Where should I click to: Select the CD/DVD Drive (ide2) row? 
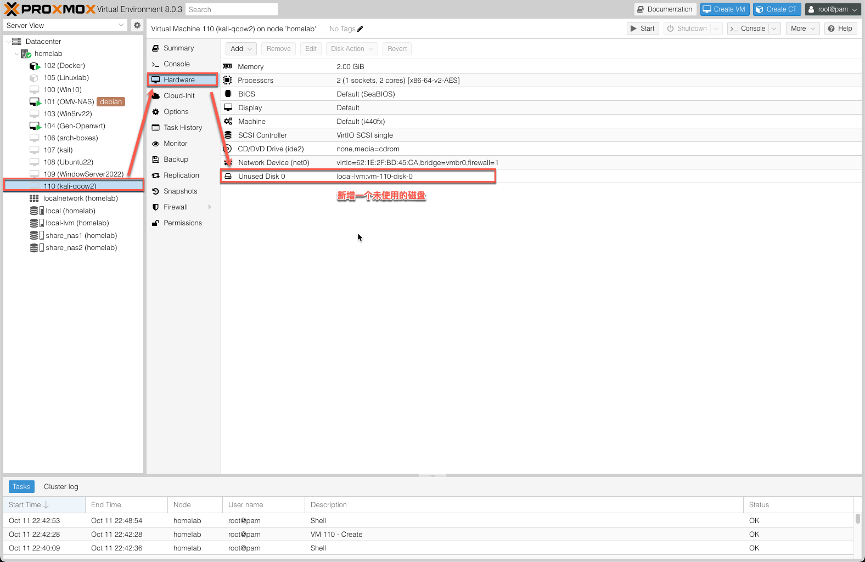541,149
